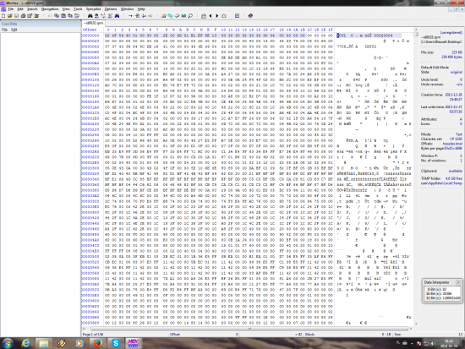The height and width of the screenshot is (349, 465).
Task: Open the Case Data panel File menu
Action: point(4,30)
